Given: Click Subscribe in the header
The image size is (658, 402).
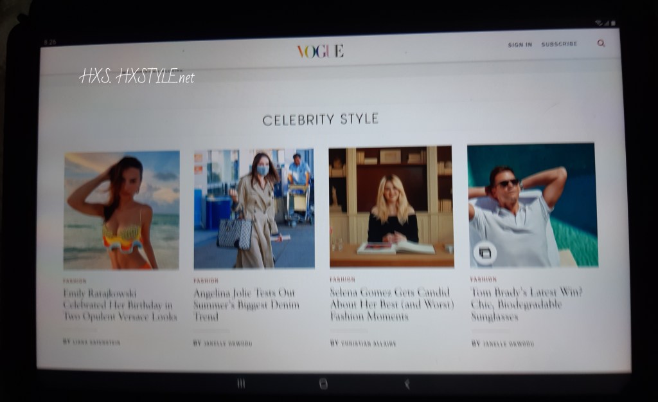Looking at the screenshot, I should point(559,44).
